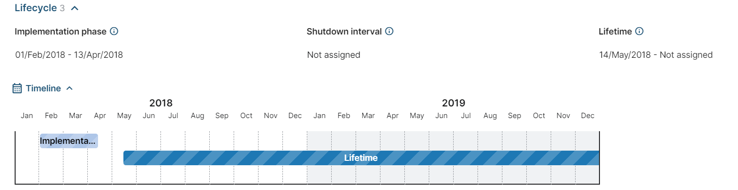The image size is (738, 190).
Task: Click the Implementation bar in the timeline
Action: click(69, 141)
